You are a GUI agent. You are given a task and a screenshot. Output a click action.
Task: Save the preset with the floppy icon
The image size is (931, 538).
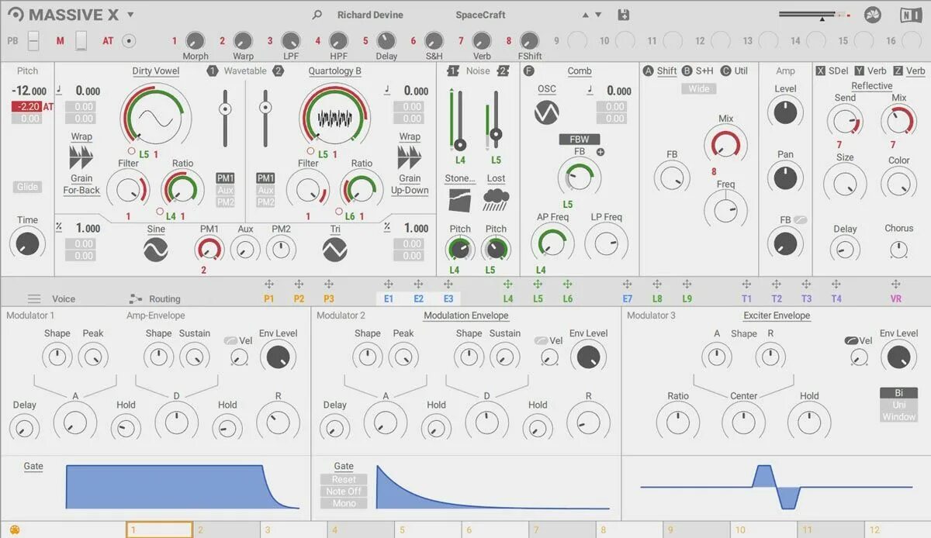pyautogui.click(x=623, y=15)
